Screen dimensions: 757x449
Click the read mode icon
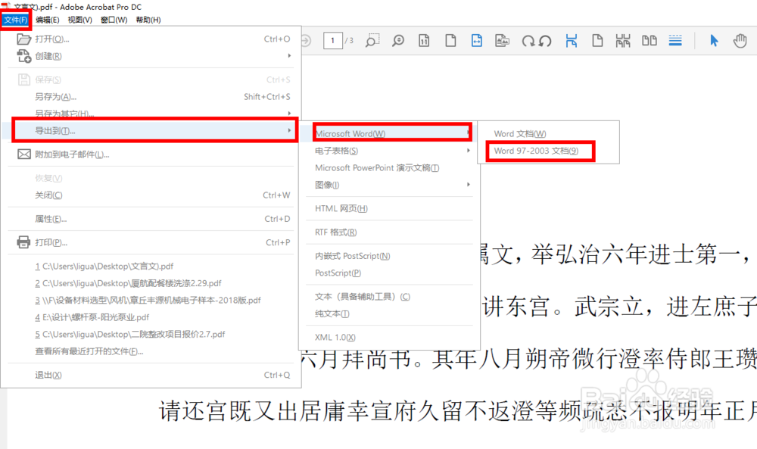click(502, 41)
